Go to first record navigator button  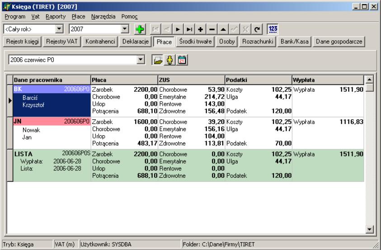pyautogui.click(x=155, y=29)
